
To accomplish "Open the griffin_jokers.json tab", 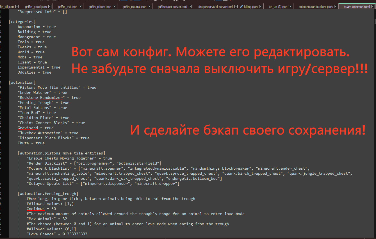I will 100,6.
